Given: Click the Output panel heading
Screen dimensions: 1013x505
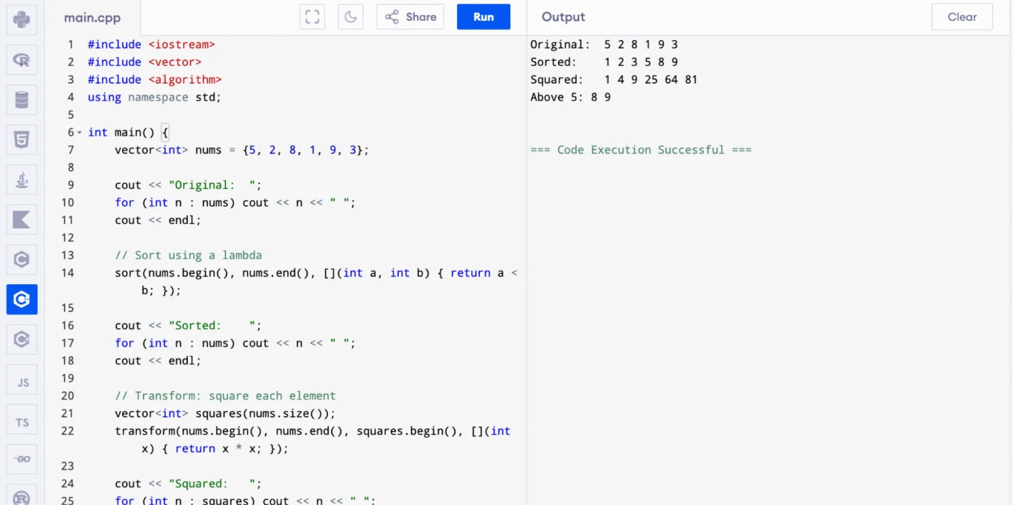Looking at the screenshot, I should (x=563, y=17).
